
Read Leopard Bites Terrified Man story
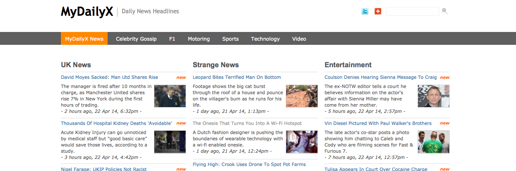[237, 77]
